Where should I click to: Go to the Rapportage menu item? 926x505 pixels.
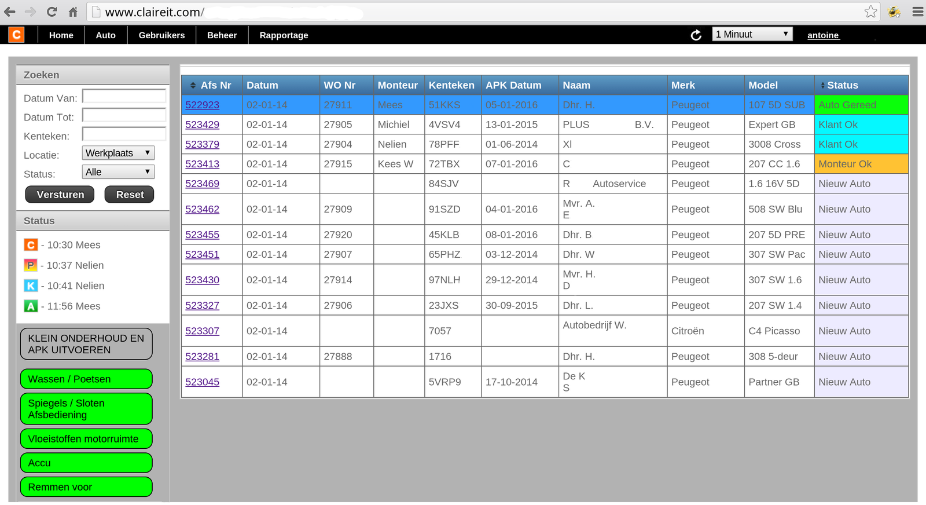coord(284,35)
